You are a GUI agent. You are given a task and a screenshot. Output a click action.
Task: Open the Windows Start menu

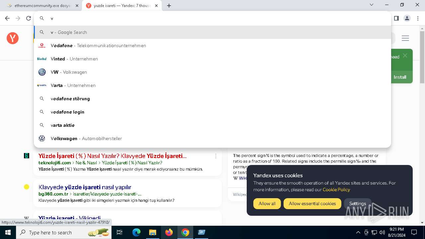pyautogui.click(x=8, y=232)
